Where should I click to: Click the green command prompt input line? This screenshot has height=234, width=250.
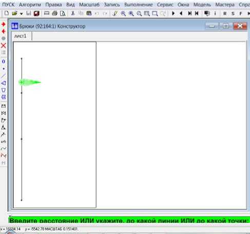[129, 220]
